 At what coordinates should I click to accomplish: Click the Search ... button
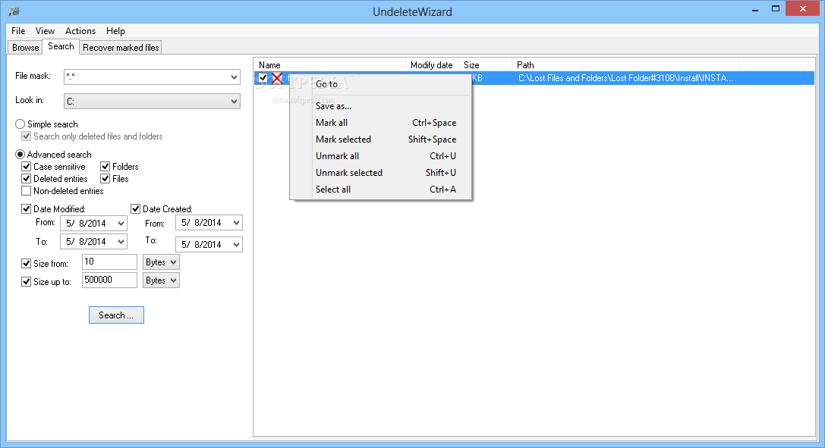pos(116,315)
